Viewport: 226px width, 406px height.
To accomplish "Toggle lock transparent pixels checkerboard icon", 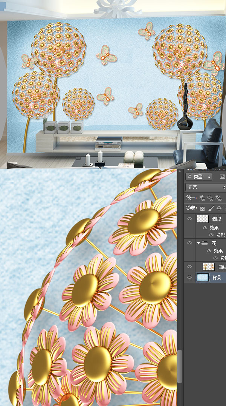I will [203, 208].
